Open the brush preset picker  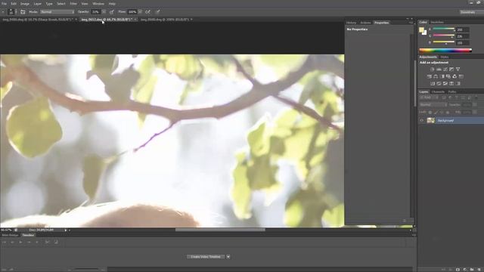coord(12,12)
